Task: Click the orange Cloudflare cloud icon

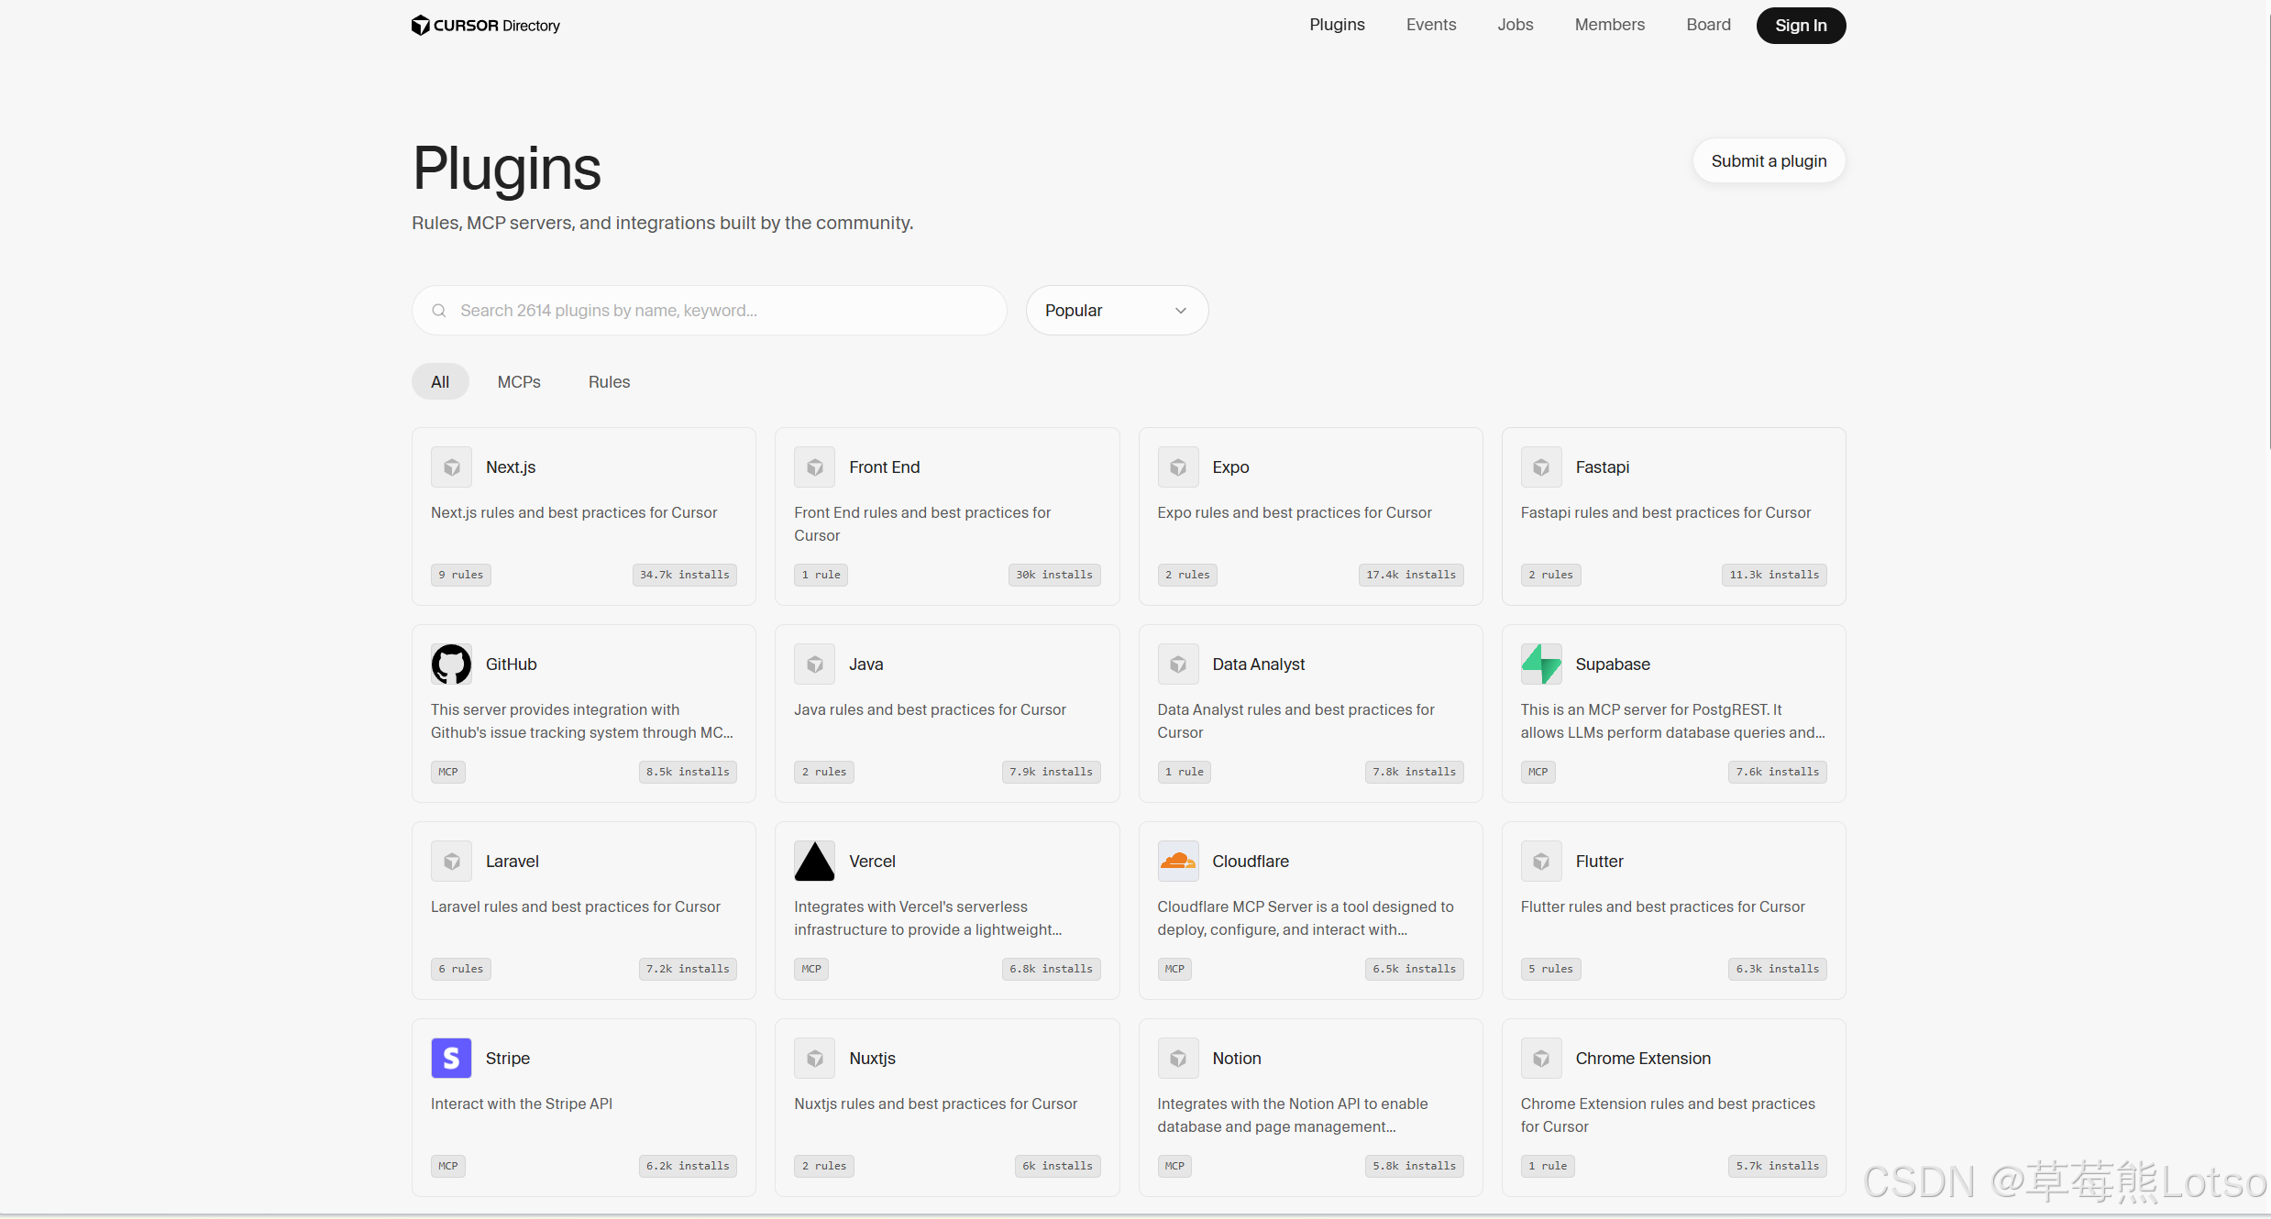Action: pyautogui.click(x=1178, y=862)
